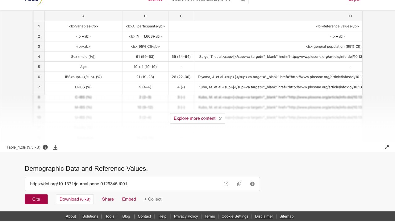The width and height of the screenshot is (395, 222).
Task: Open the Terms footer link
Action: (210, 216)
